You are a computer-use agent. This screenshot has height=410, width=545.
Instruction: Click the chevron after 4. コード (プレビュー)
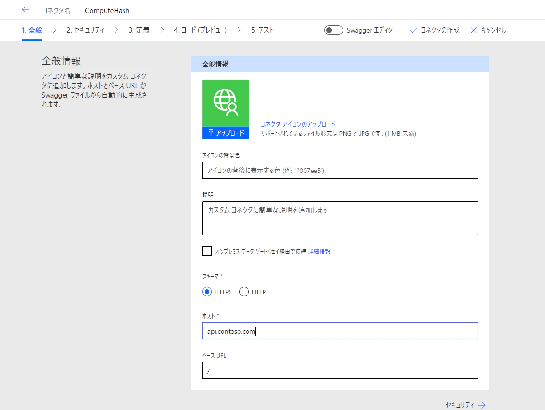[239, 30]
